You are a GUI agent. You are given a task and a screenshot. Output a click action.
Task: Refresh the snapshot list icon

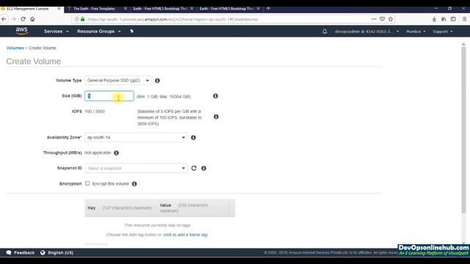point(194,168)
